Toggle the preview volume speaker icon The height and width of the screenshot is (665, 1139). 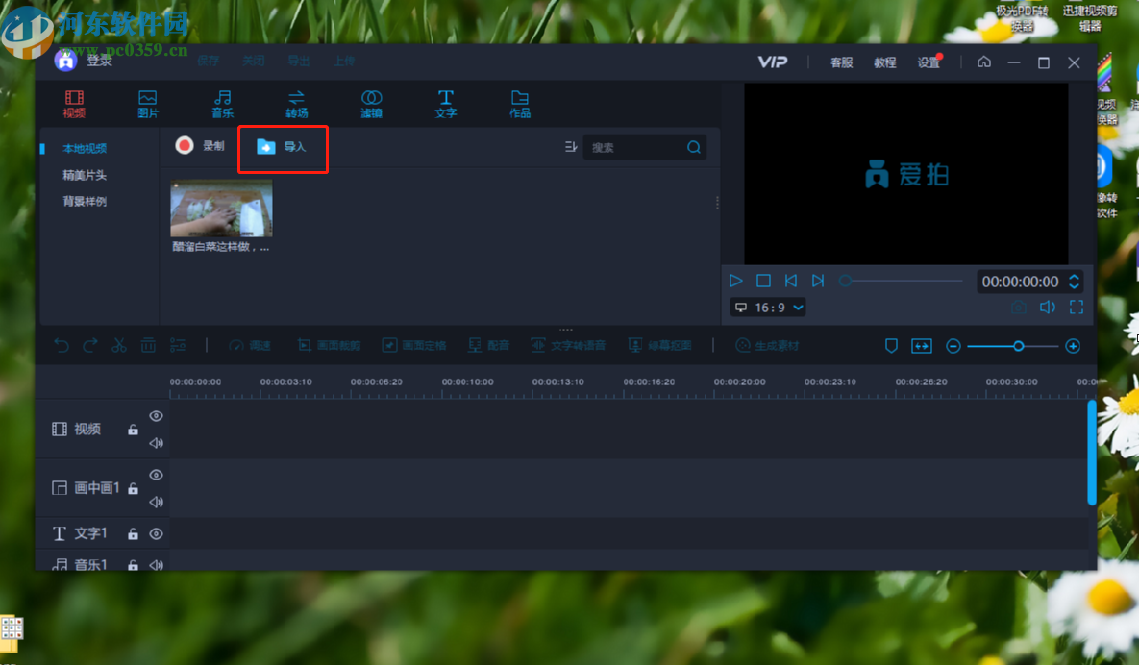point(1047,308)
